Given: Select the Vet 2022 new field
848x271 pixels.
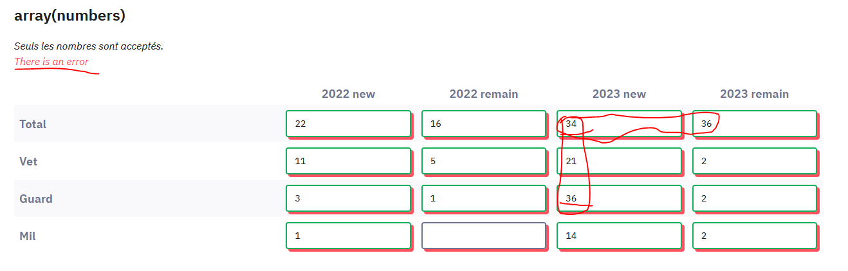Looking at the screenshot, I should [348, 161].
